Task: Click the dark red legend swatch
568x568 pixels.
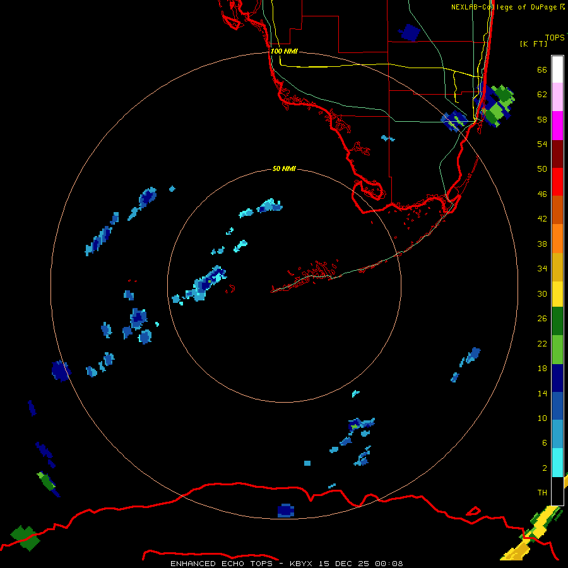Action: pyautogui.click(x=557, y=154)
